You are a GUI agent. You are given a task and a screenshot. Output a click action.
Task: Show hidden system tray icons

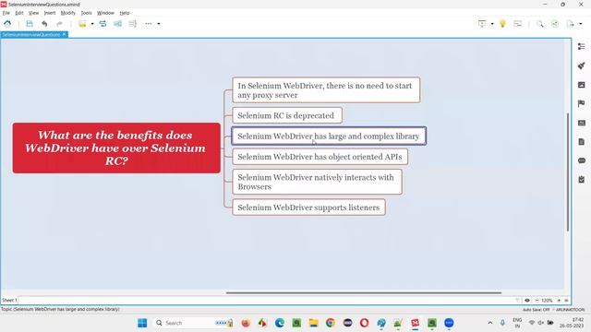tap(490, 323)
